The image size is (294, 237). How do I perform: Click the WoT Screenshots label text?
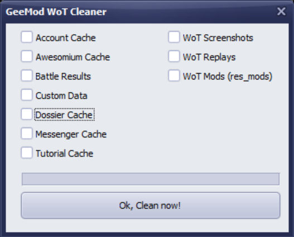[218, 38]
